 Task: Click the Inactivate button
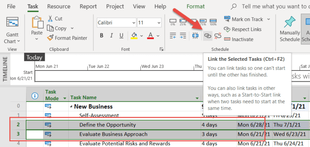tap(239, 39)
